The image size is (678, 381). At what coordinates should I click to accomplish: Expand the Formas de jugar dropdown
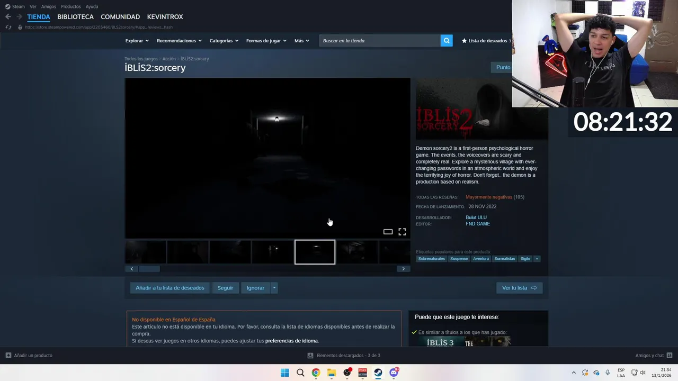[266, 41]
